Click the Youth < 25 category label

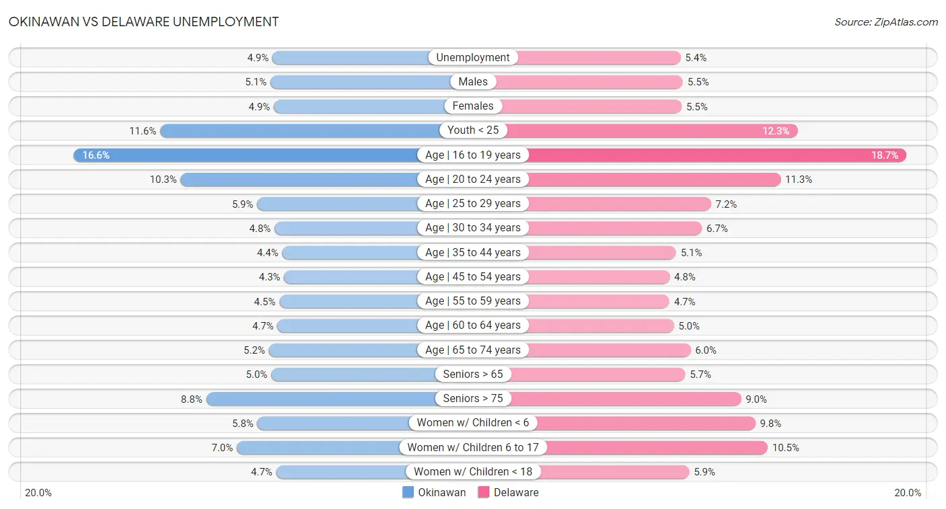point(473,130)
